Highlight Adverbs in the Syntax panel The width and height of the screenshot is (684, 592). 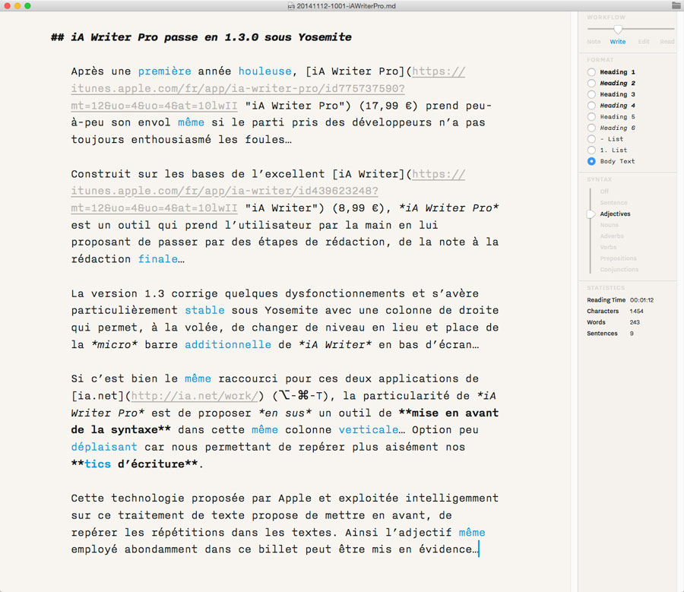[x=612, y=236]
